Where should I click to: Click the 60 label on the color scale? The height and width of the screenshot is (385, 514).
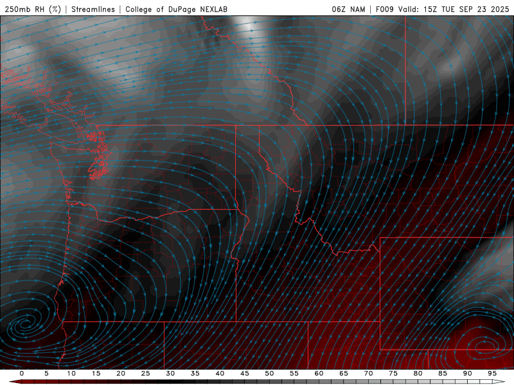(x=319, y=373)
